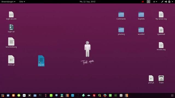Click the red indicator icon in top bar
Screen dimensions: 175x98
coord(143,2)
